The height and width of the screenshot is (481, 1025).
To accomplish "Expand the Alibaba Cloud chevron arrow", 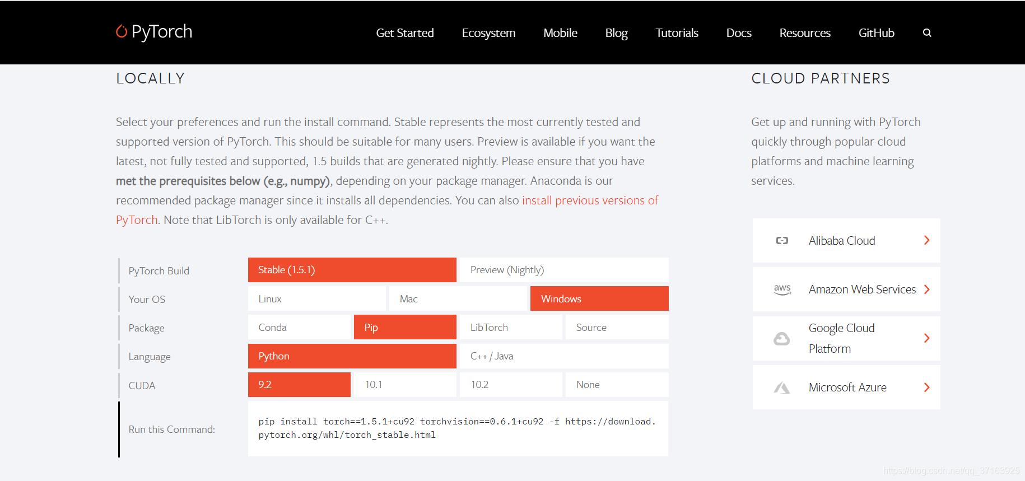I will tap(927, 240).
